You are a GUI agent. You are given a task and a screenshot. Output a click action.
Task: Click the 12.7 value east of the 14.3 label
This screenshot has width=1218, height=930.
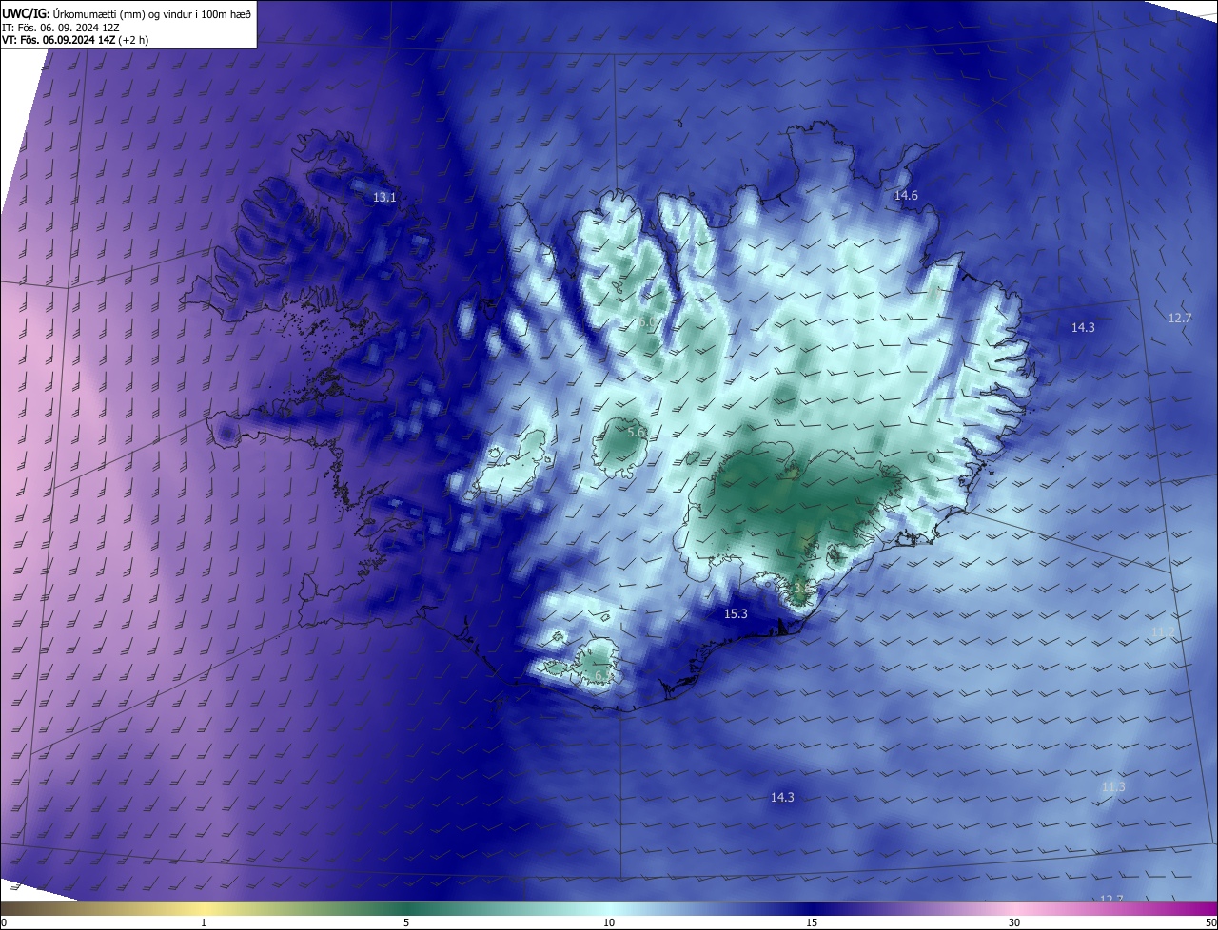click(x=1180, y=318)
